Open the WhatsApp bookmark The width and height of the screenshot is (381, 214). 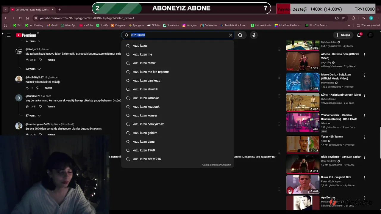68,25
